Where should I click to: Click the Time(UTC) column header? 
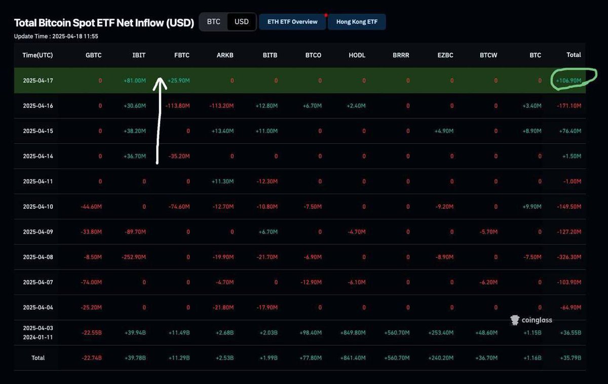tap(37, 55)
